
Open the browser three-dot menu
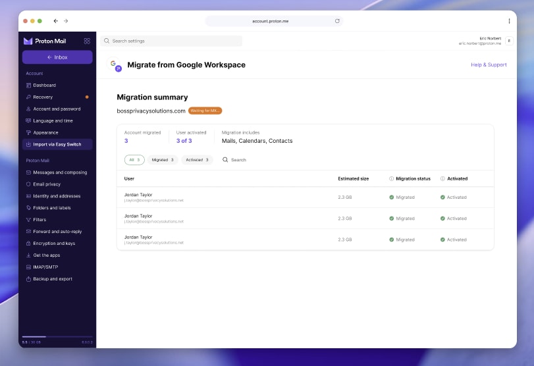coord(509,21)
